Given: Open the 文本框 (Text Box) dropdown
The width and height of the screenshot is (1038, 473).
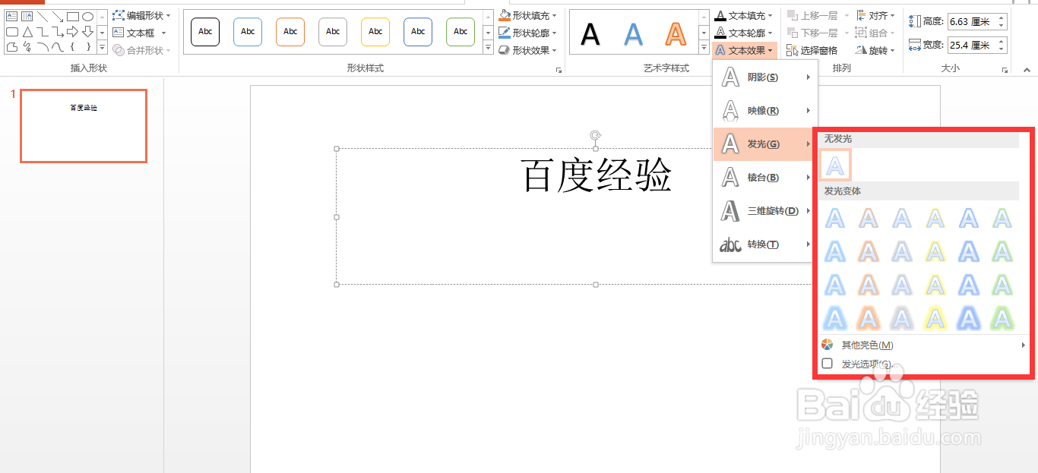Looking at the screenshot, I should (138, 33).
